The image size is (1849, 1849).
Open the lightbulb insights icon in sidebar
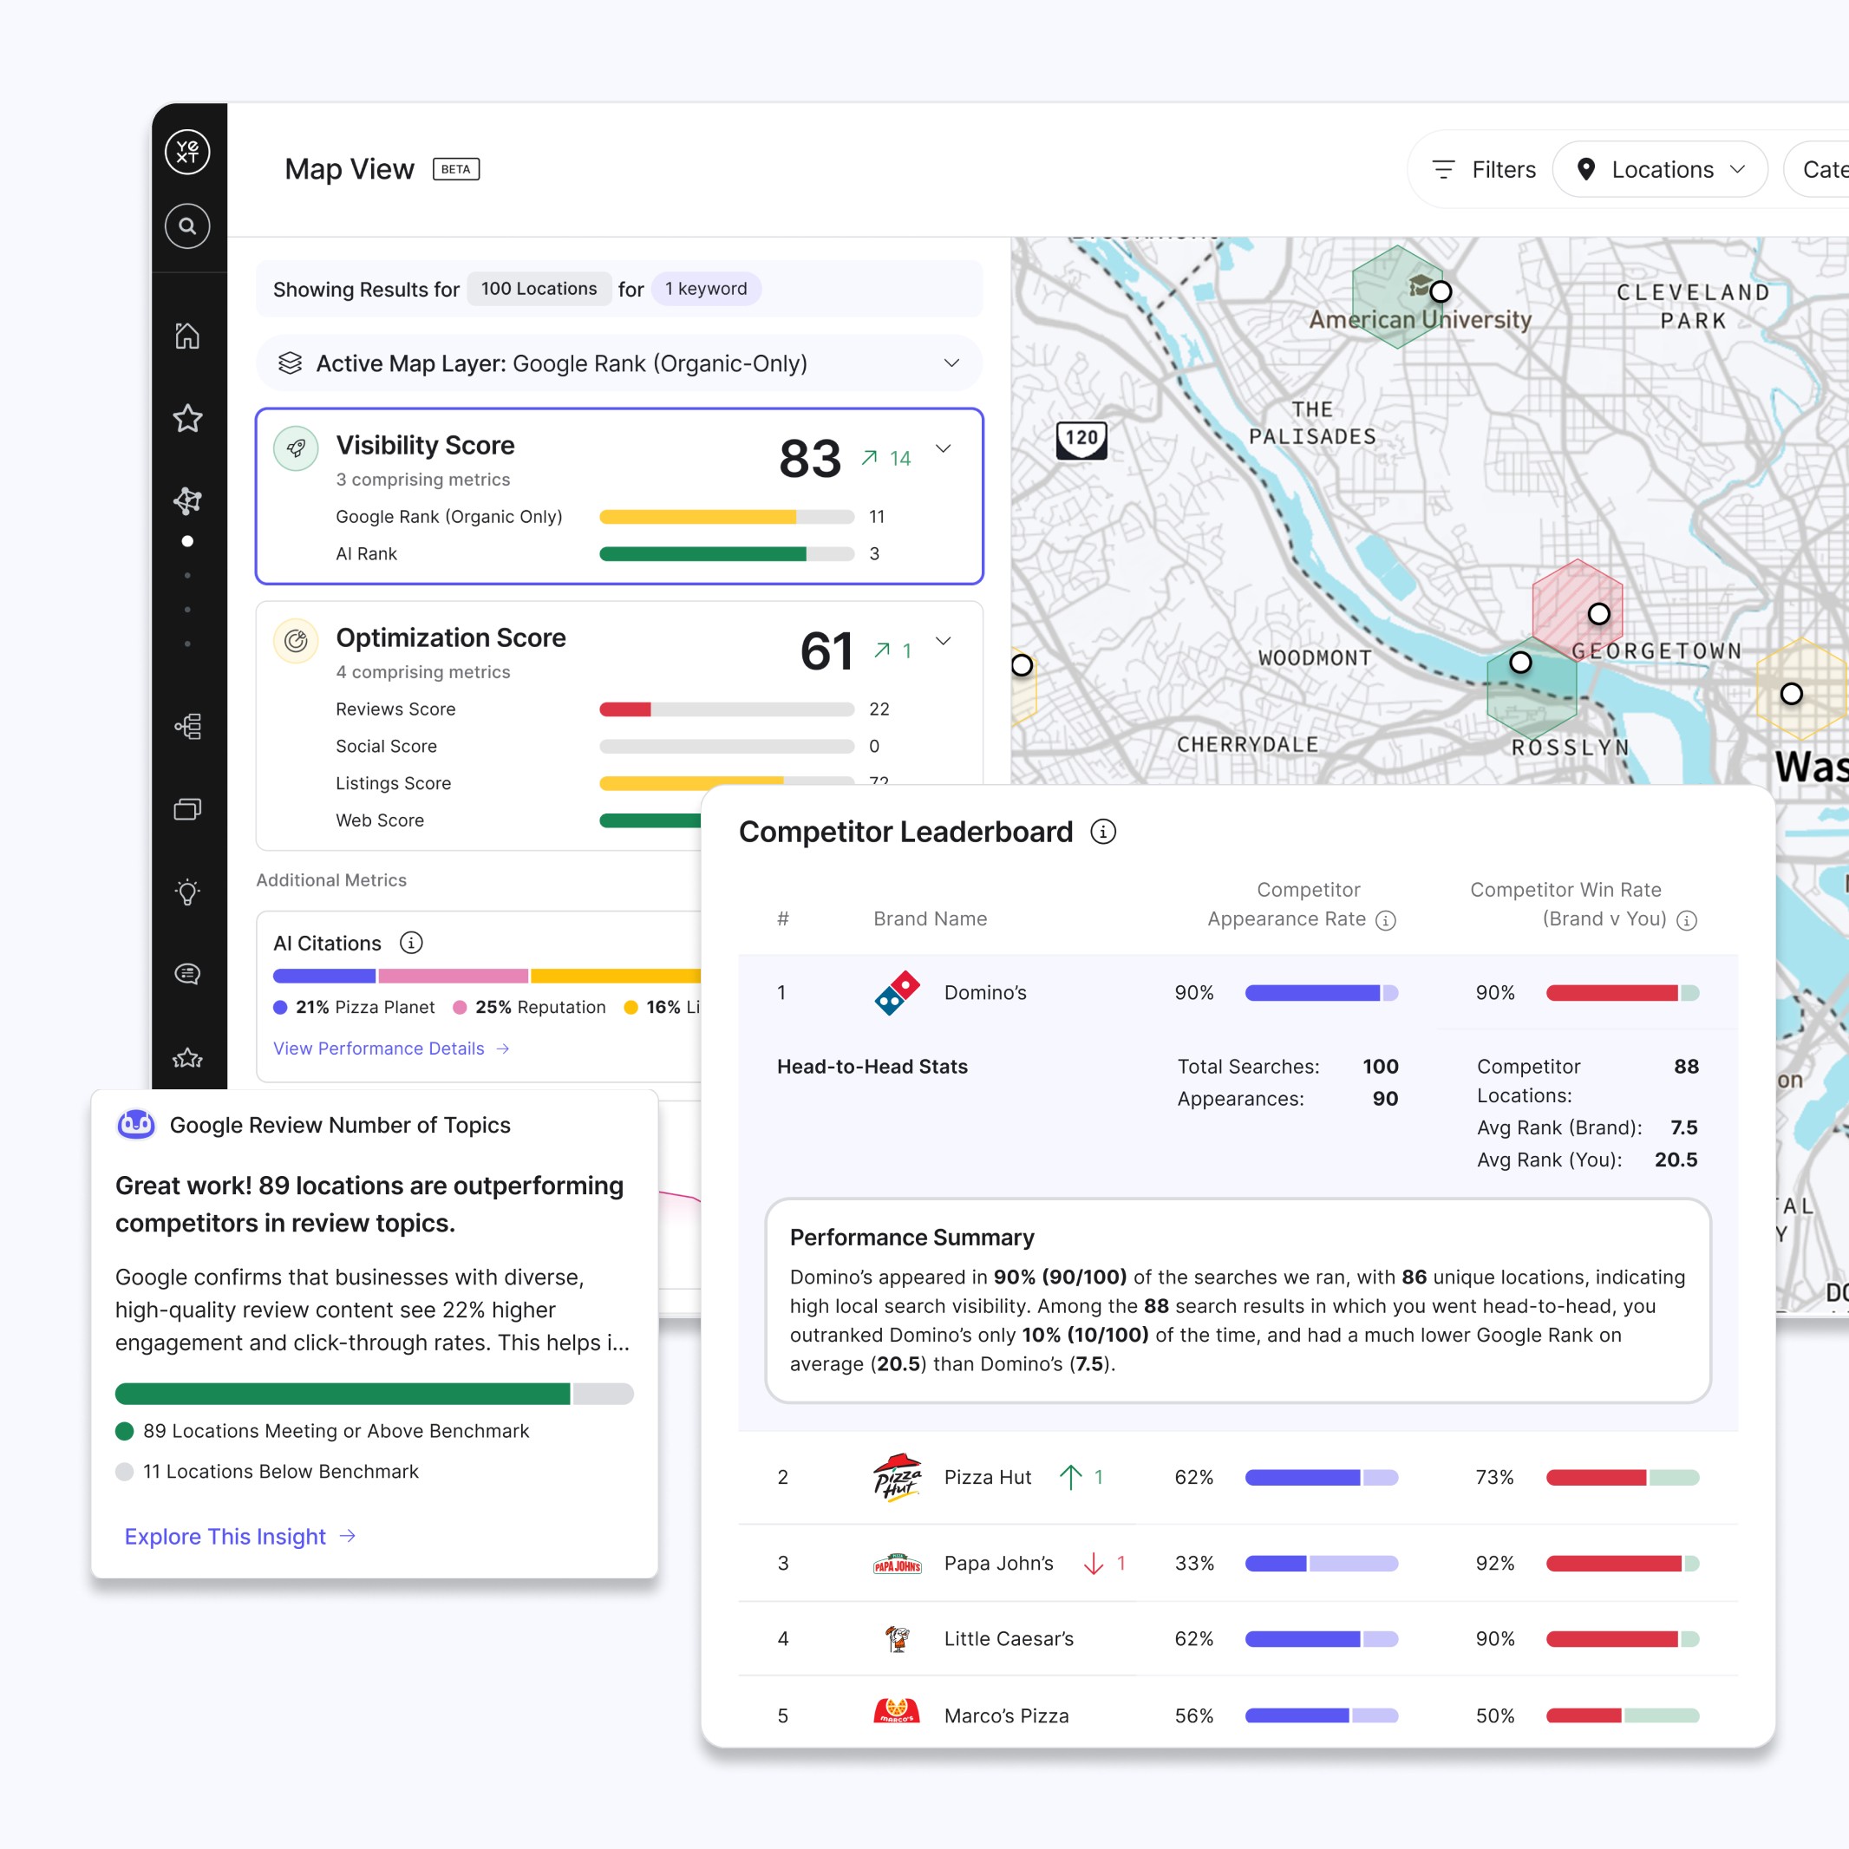(x=187, y=892)
